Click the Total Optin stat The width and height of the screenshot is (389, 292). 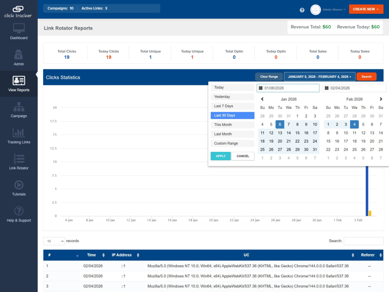(234, 55)
